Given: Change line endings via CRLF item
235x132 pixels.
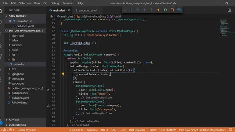Looking at the screenshot, I should tap(114, 130).
